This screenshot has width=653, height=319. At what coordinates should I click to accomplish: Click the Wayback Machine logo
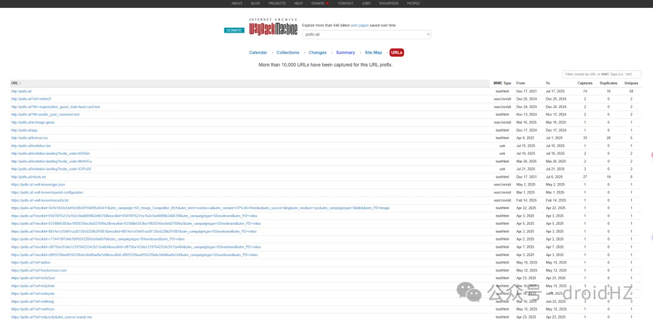click(273, 28)
